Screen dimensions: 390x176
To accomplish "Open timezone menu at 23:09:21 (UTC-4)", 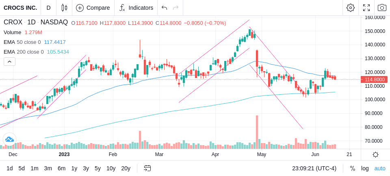I will point(314,168).
